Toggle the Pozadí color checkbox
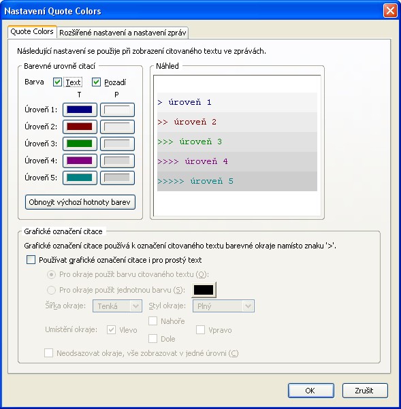The width and height of the screenshot is (401, 409). pyautogui.click(x=96, y=82)
